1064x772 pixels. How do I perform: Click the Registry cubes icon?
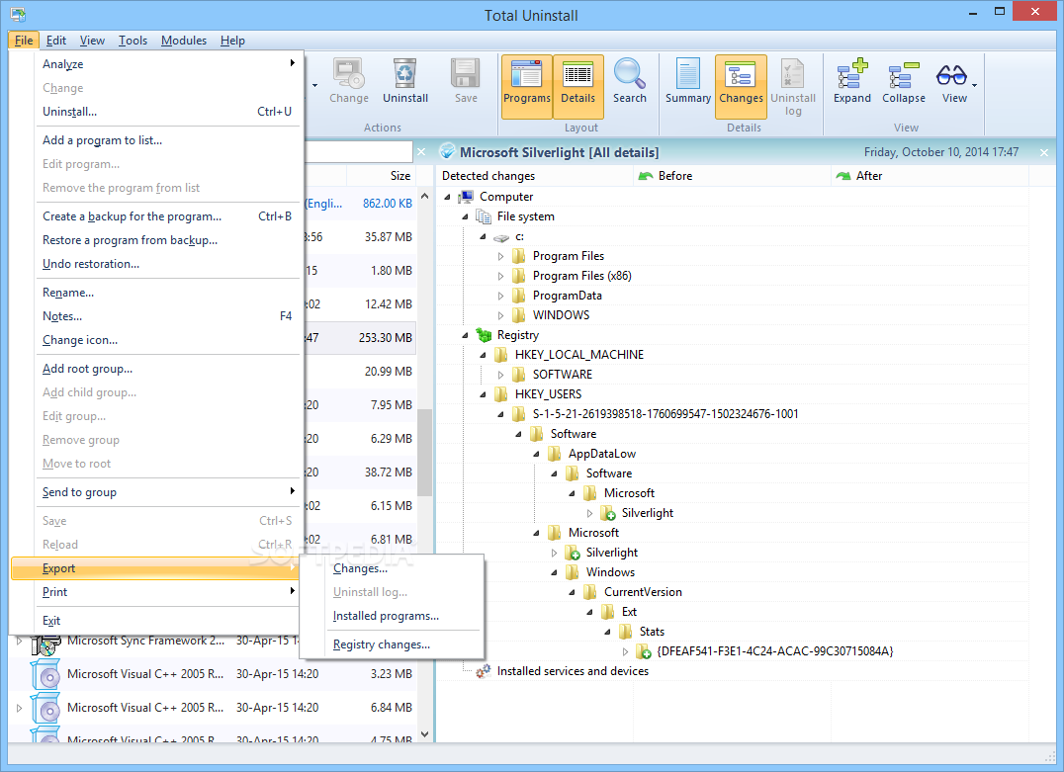tap(484, 335)
